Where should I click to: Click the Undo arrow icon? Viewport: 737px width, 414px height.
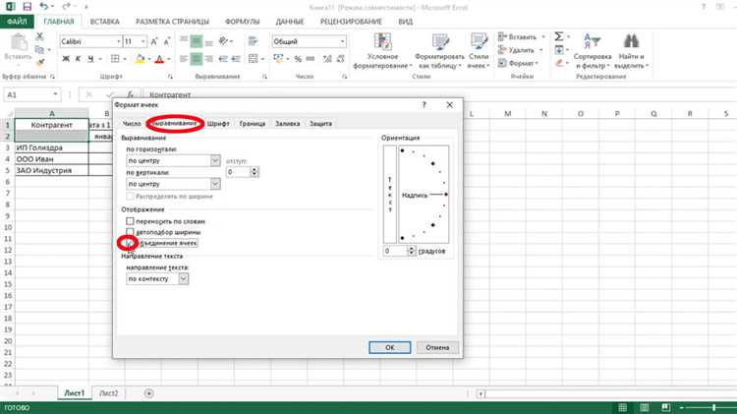(x=43, y=7)
